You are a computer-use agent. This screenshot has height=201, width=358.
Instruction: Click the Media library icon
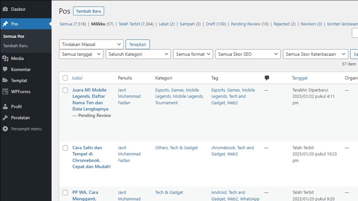tap(5, 59)
